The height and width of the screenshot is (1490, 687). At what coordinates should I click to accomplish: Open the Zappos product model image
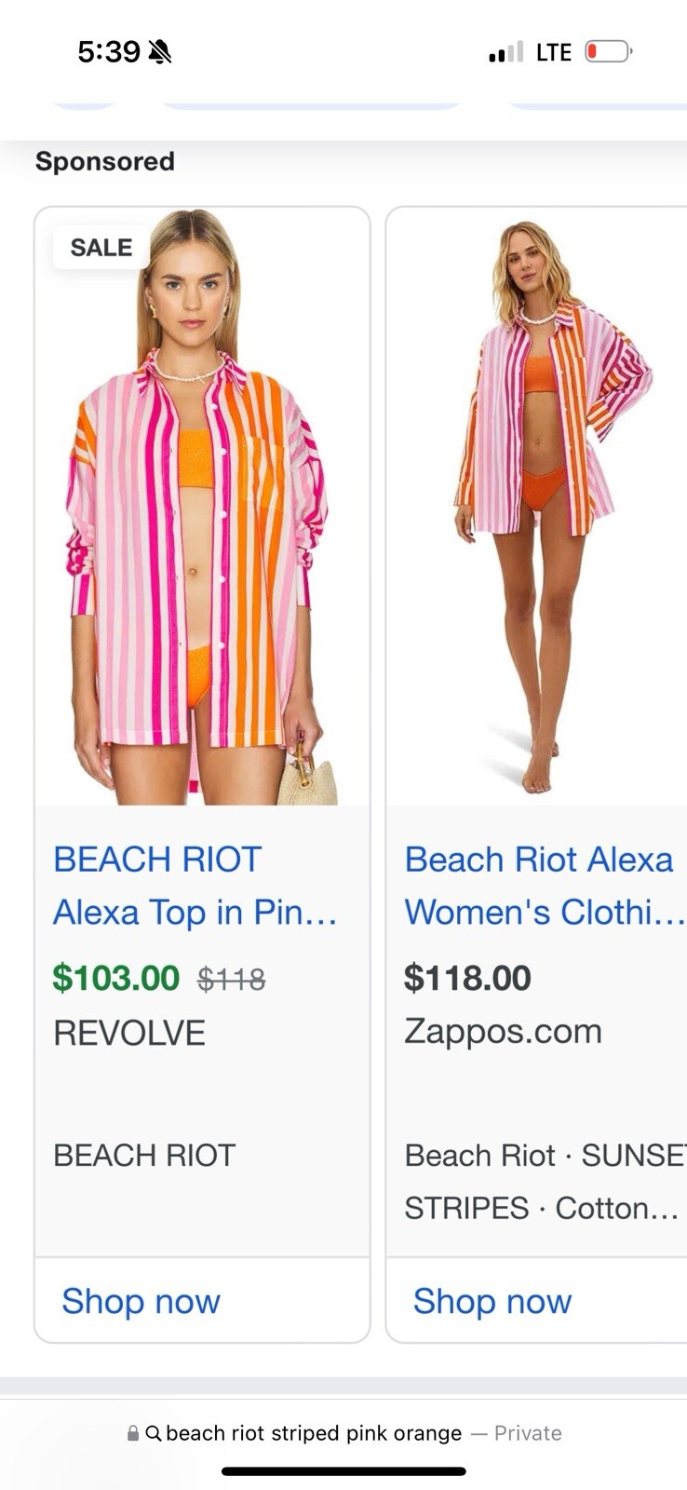point(537,507)
